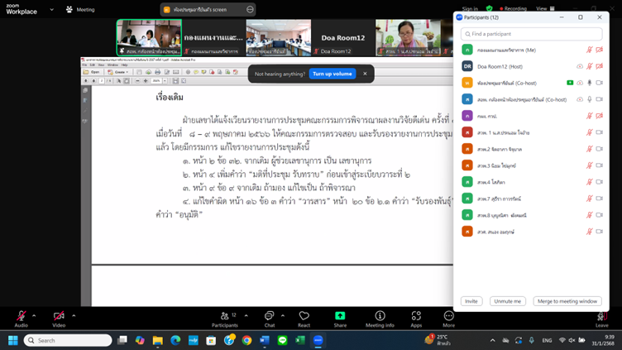
Task: Click Merge to meeting window button
Action: (567, 301)
